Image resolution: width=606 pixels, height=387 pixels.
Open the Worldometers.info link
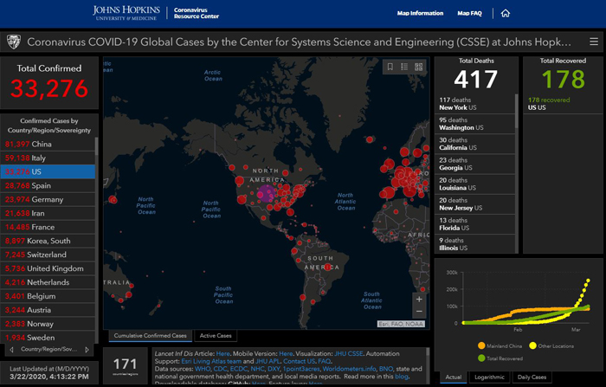[349, 369]
